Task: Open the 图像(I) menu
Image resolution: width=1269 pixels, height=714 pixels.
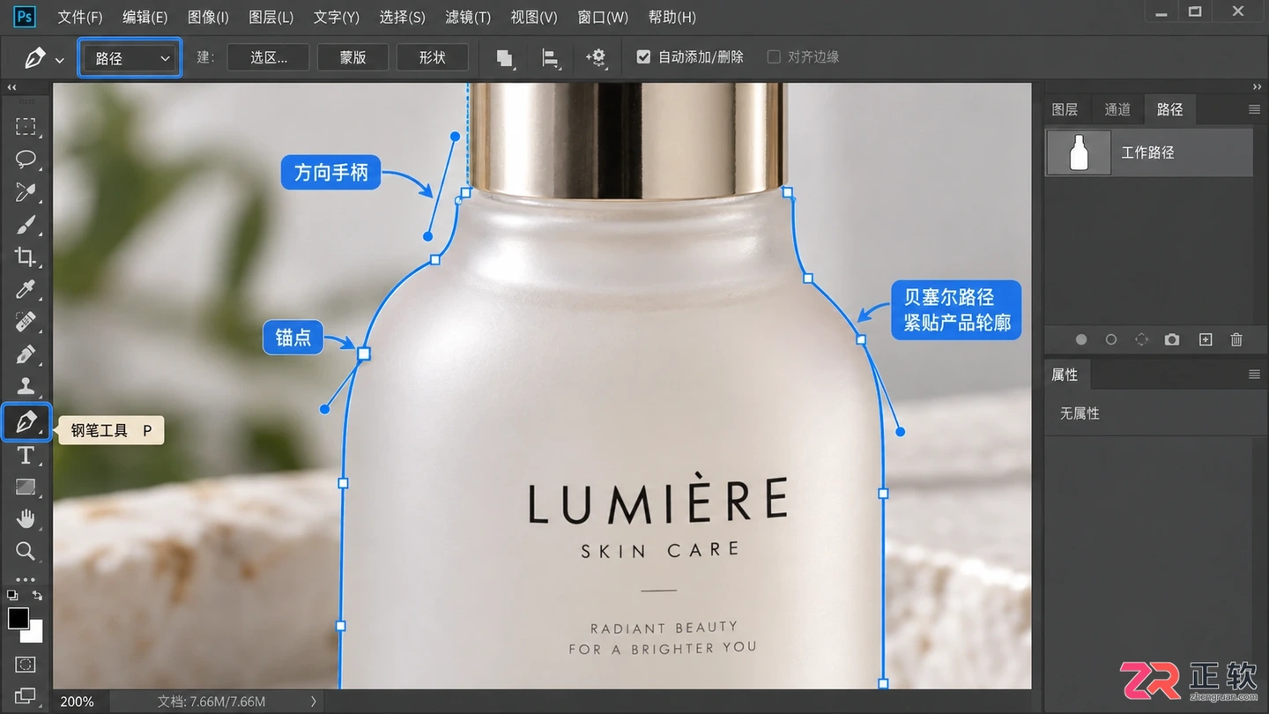Action: point(208,17)
